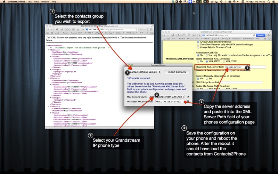Click the add bookmark plus in the Grandstream Device Configuration window

point(199,35)
